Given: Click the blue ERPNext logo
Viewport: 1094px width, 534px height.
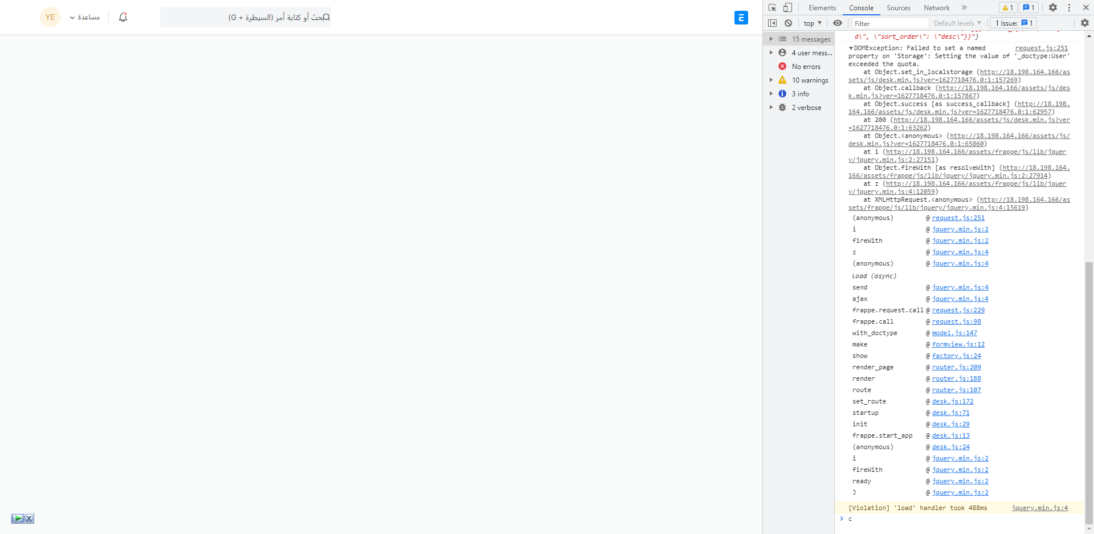Looking at the screenshot, I should click(x=741, y=18).
